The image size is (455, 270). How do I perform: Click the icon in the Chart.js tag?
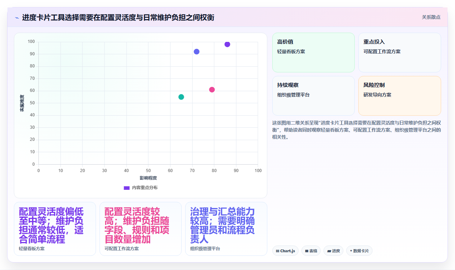(x=278, y=251)
